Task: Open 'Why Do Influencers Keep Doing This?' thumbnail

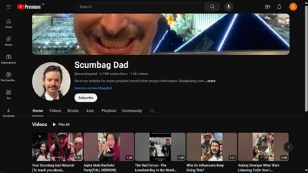Action: (x=212, y=147)
